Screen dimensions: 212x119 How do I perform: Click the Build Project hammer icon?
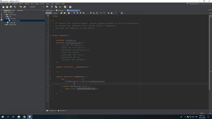(52, 7)
